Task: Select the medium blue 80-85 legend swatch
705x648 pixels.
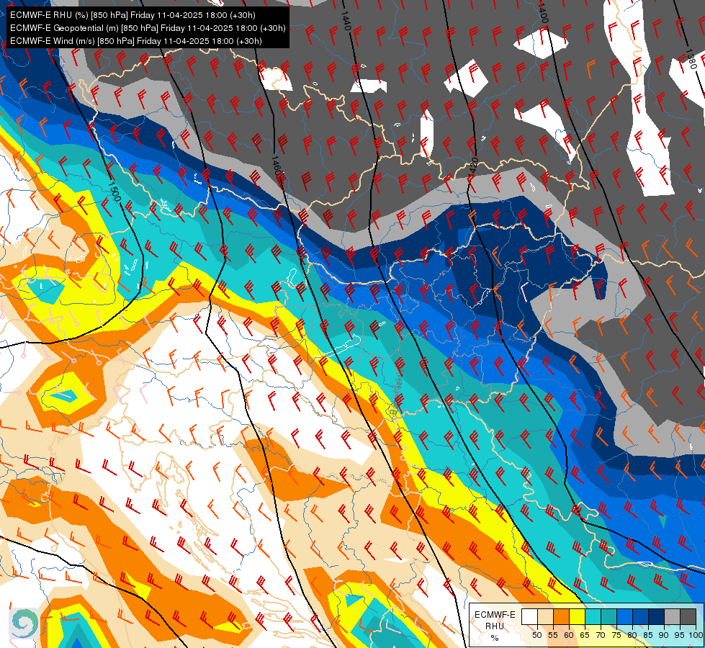Action: pyautogui.click(x=641, y=616)
